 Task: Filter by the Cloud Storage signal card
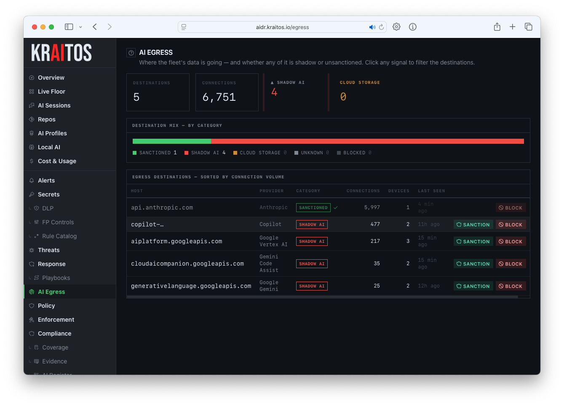pos(360,92)
